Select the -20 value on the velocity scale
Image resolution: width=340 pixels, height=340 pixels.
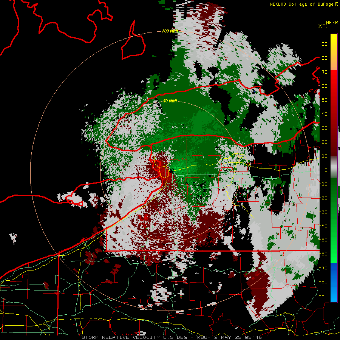(x=323, y=198)
